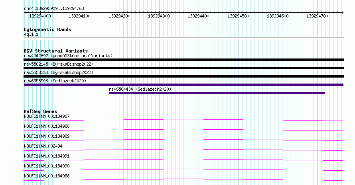Viewport: 355px width, 185px height.
Task: Click the purple bar under nsv6558506
Action: (x=183, y=85)
